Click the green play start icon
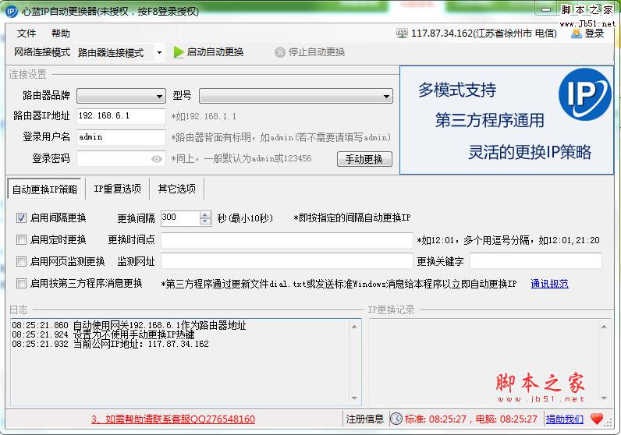Image resolution: width=621 pixels, height=435 pixels. pyautogui.click(x=179, y=52)
